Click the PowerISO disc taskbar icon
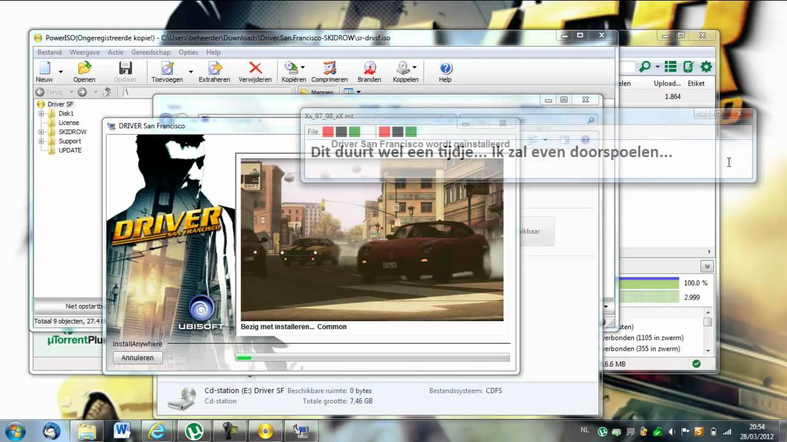Viewport: 787px width, 442px height. coord(266,431)
